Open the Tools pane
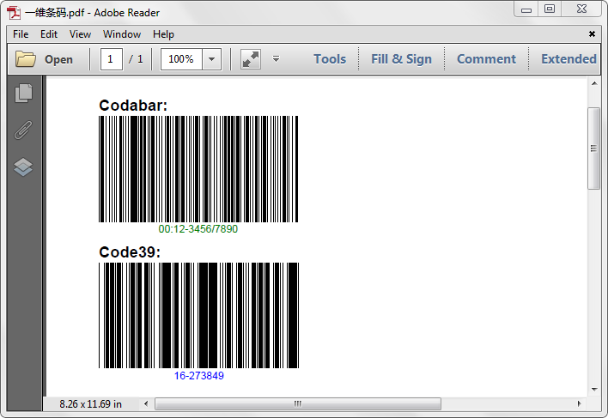 pos(330,59)
